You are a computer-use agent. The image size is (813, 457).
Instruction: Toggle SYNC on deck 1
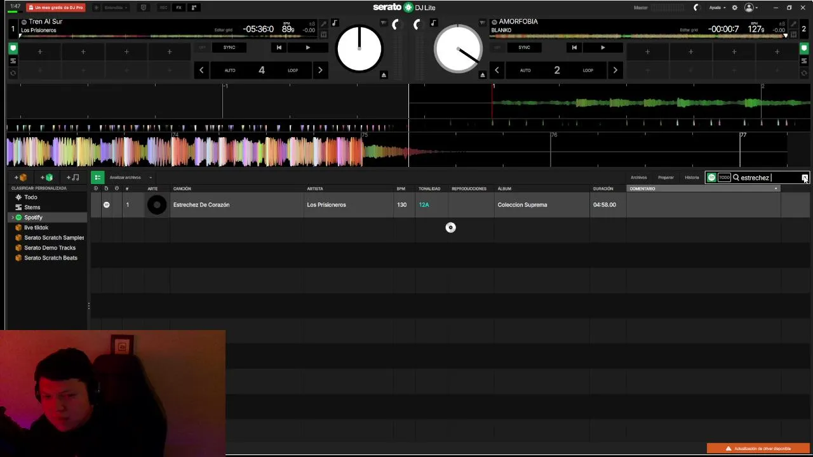pos(229,48)
